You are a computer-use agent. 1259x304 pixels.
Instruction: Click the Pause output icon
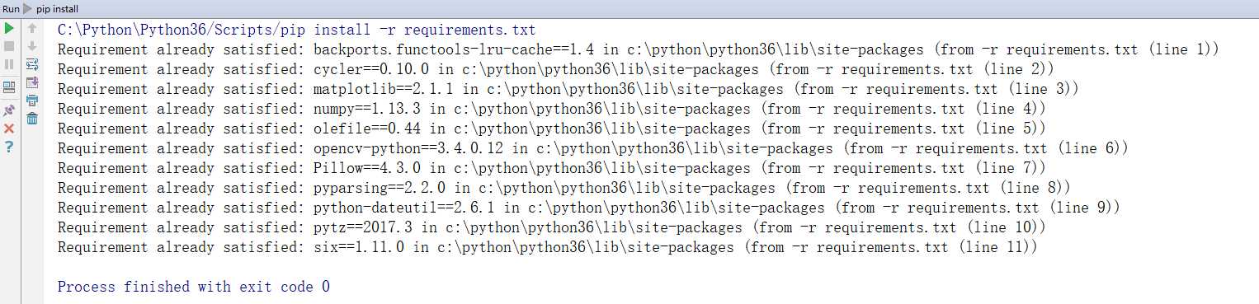(x=9, y=64)
